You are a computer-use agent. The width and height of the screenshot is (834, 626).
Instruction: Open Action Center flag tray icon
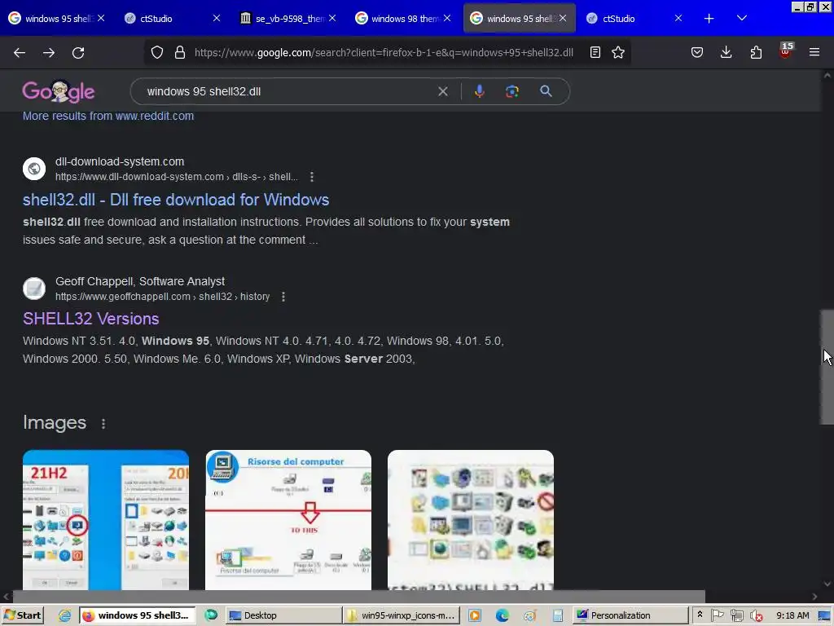pyautogui.click(x=717, y=615)
